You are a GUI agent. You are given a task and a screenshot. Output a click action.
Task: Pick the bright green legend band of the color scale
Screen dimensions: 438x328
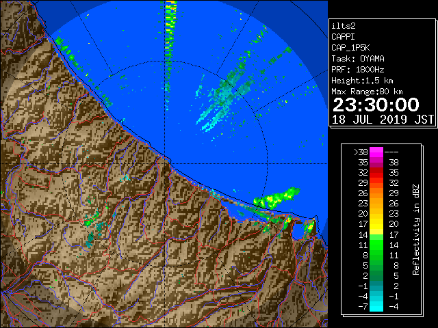(376, 245)
